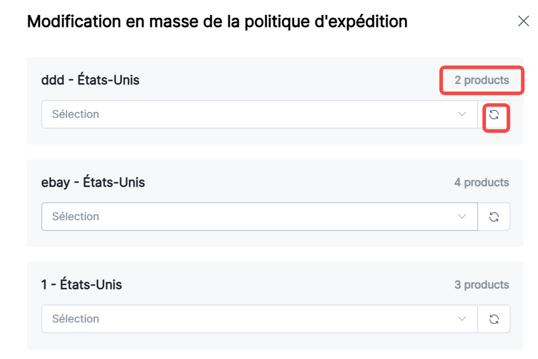The image size is (538, 359).
Task: Close the bulk shipping policy dialog
Action: click(x=523, y=22)
